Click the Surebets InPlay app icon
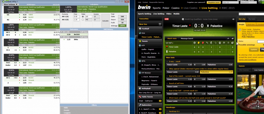Viewport: 264px width, 114px height. coord(3,2)
